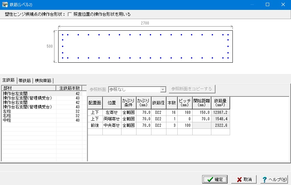This screenshot has height=185, width=291.
Task: Click rebar area cell 2322.6
Action: pyautogui.click(x=221, y=125)
